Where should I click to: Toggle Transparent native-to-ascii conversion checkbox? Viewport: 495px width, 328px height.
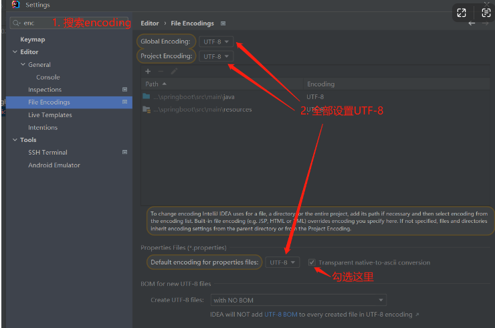(312, 262)
